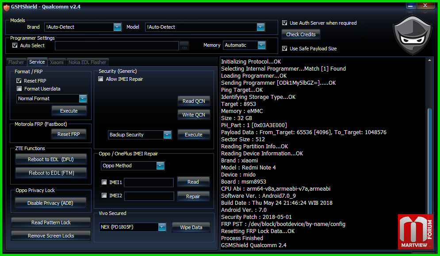This screenshot has height=256, width=440.
Task: Toggle the Reset FRP checkbox
Action: [19, 81]
